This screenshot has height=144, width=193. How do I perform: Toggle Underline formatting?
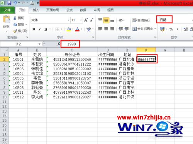tap(46, 29)
